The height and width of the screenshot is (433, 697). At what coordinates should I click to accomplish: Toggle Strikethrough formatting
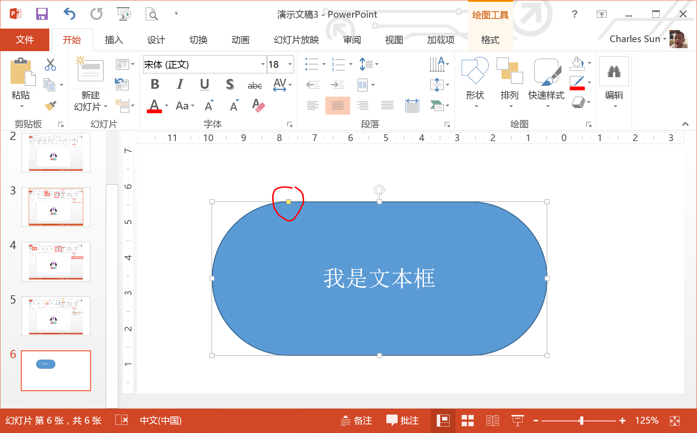(255, 85)
